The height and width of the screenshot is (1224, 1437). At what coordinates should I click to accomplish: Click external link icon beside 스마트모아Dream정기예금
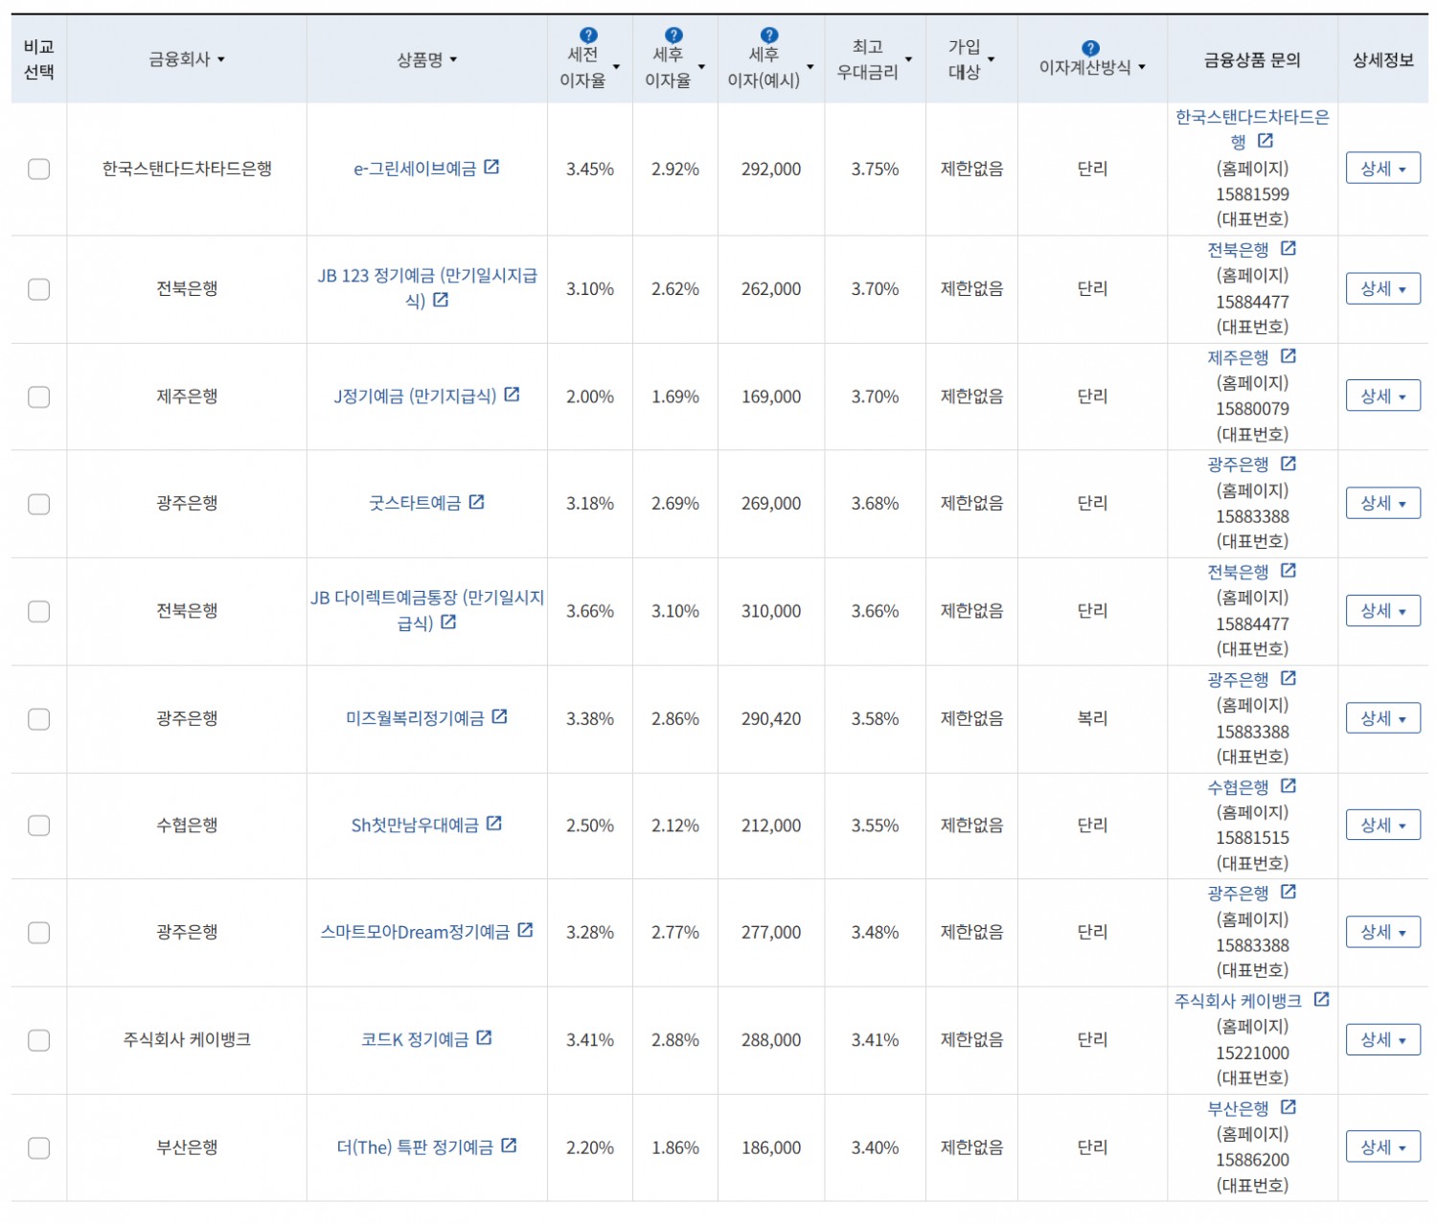(525, 930)
